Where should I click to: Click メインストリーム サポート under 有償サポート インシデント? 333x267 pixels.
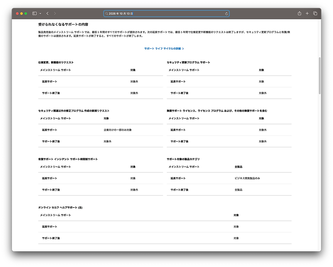tap(55, 167)
